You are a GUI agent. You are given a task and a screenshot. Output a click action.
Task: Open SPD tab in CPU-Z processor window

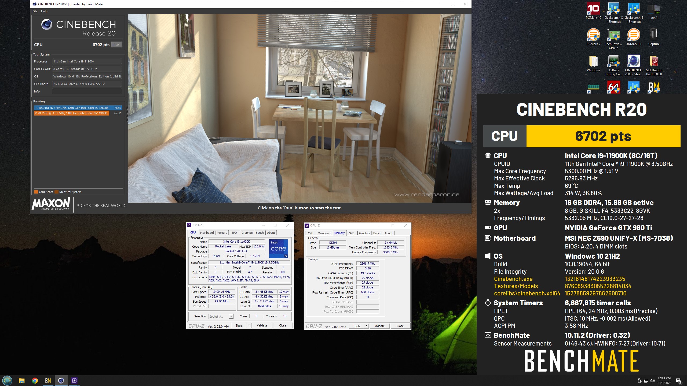(234, 233)
